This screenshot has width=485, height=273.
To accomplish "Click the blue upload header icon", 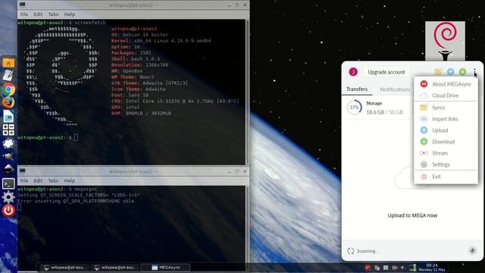I will (x=450, y=72).
